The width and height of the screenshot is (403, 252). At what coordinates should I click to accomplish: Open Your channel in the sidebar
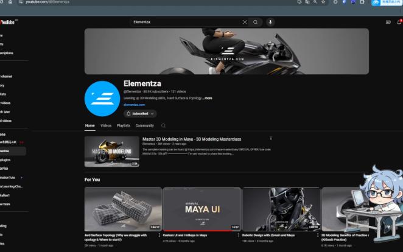point(6,77)
